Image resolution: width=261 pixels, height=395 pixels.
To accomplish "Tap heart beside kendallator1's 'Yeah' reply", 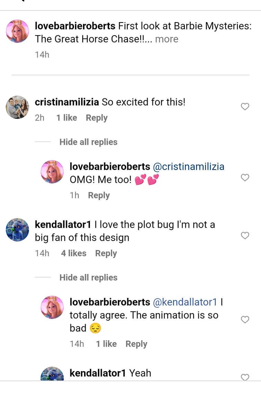I will point(245,377).
